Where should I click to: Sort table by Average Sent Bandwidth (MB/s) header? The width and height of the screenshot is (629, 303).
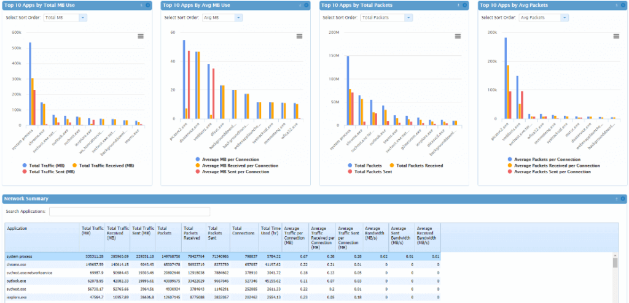click(x=402, y=237)
